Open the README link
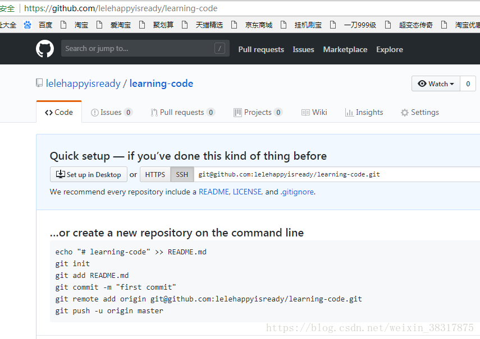 tap(214, 192)
